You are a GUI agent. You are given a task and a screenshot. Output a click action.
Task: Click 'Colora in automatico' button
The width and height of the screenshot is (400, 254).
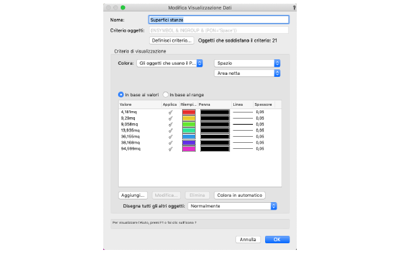coord(239,195)
